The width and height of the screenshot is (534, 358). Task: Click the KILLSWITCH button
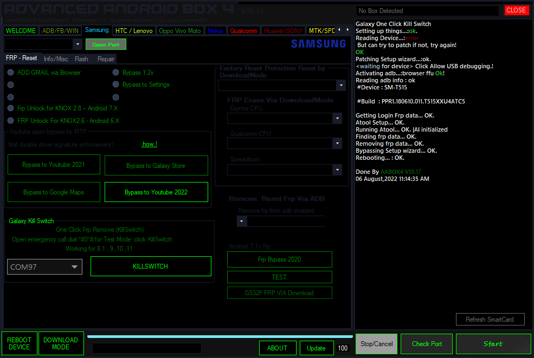150,266
